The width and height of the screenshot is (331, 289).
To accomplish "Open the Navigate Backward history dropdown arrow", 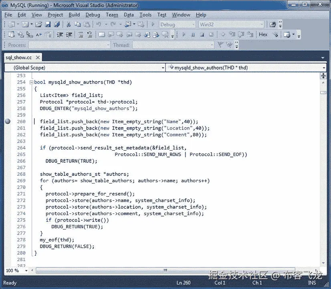I will [134, 24].
